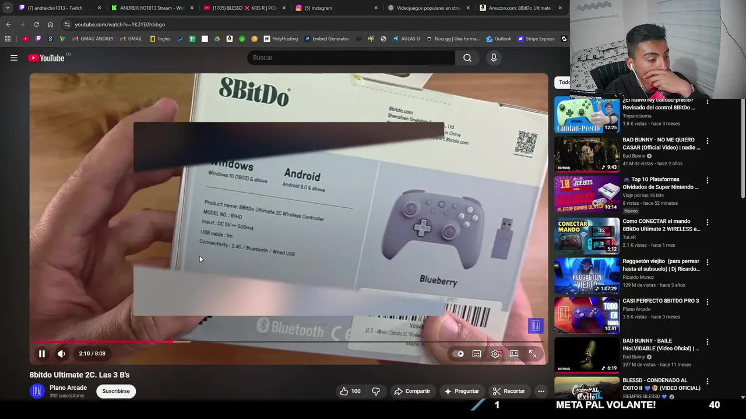Viewport: 746px width, 419px height.
Task: Open the Reggaetón viejito video thumbnail
Action: coord(587,276)
